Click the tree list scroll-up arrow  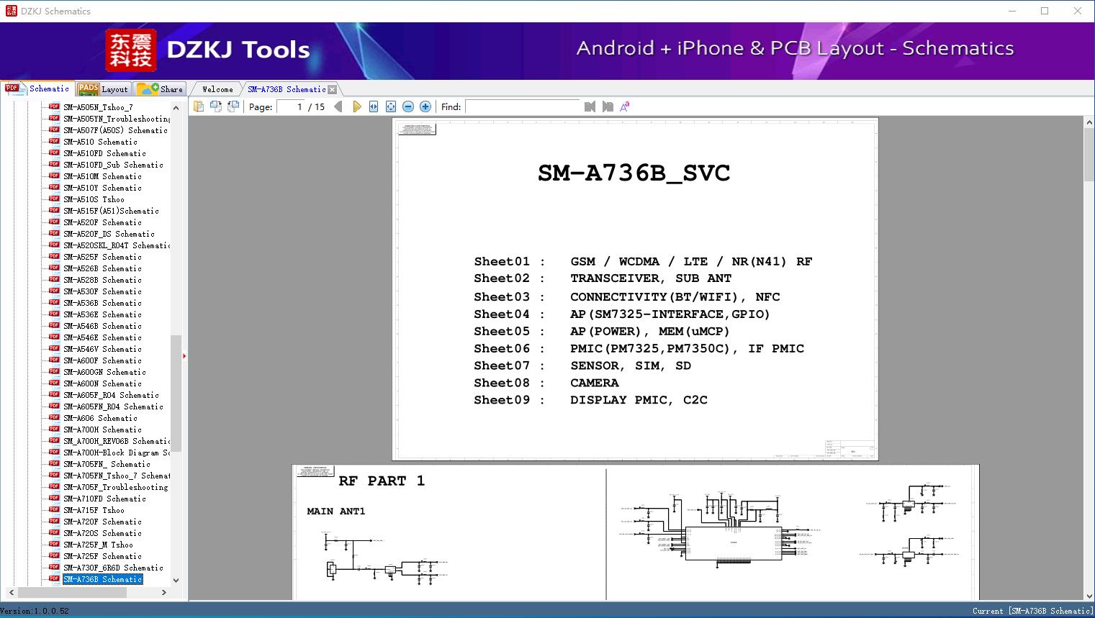click(176, 107)
